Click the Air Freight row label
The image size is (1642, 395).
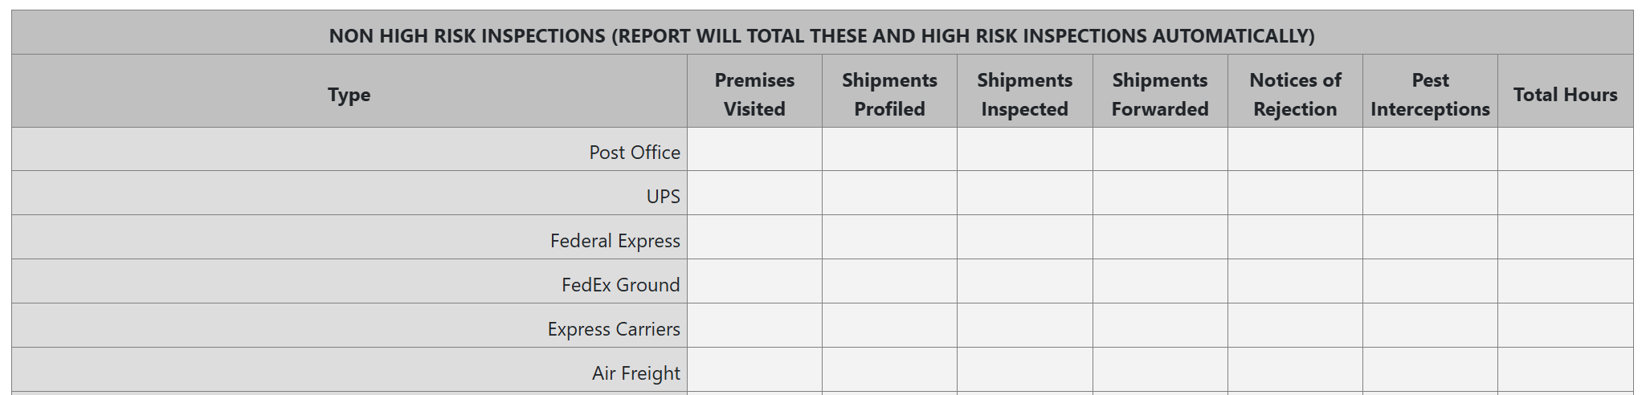pos(635,373)
